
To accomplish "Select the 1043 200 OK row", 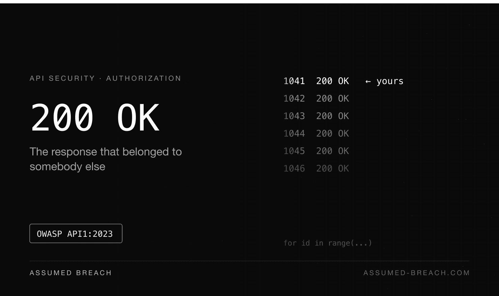I will (x=316, y=116).
